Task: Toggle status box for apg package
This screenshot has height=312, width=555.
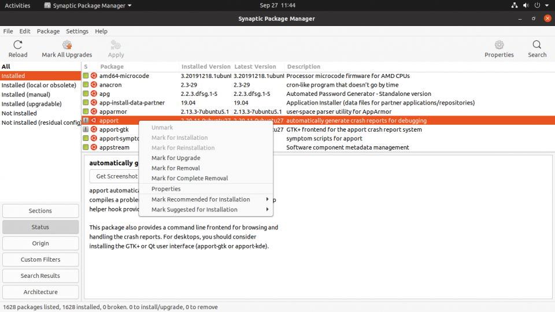Action: coord(86,94)
